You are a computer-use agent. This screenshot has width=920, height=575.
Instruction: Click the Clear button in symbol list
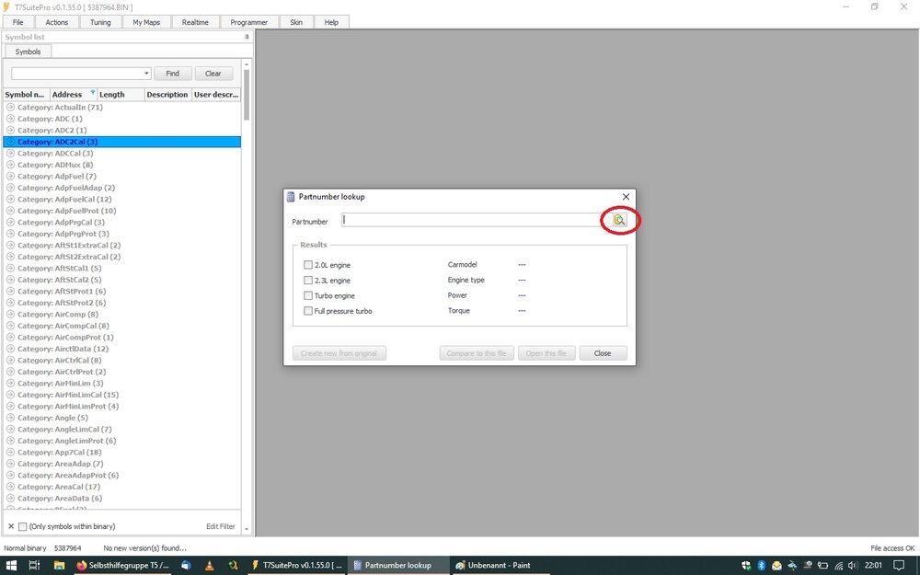click(x=213, y=74)
